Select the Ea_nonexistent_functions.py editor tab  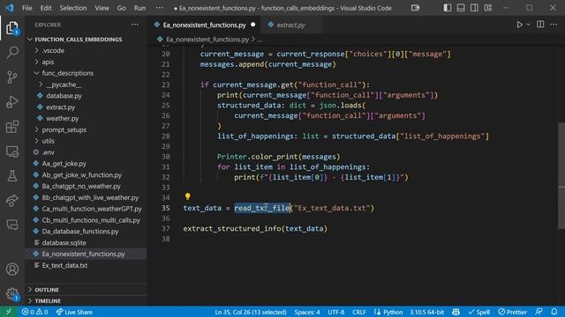[x=205, y=25]
